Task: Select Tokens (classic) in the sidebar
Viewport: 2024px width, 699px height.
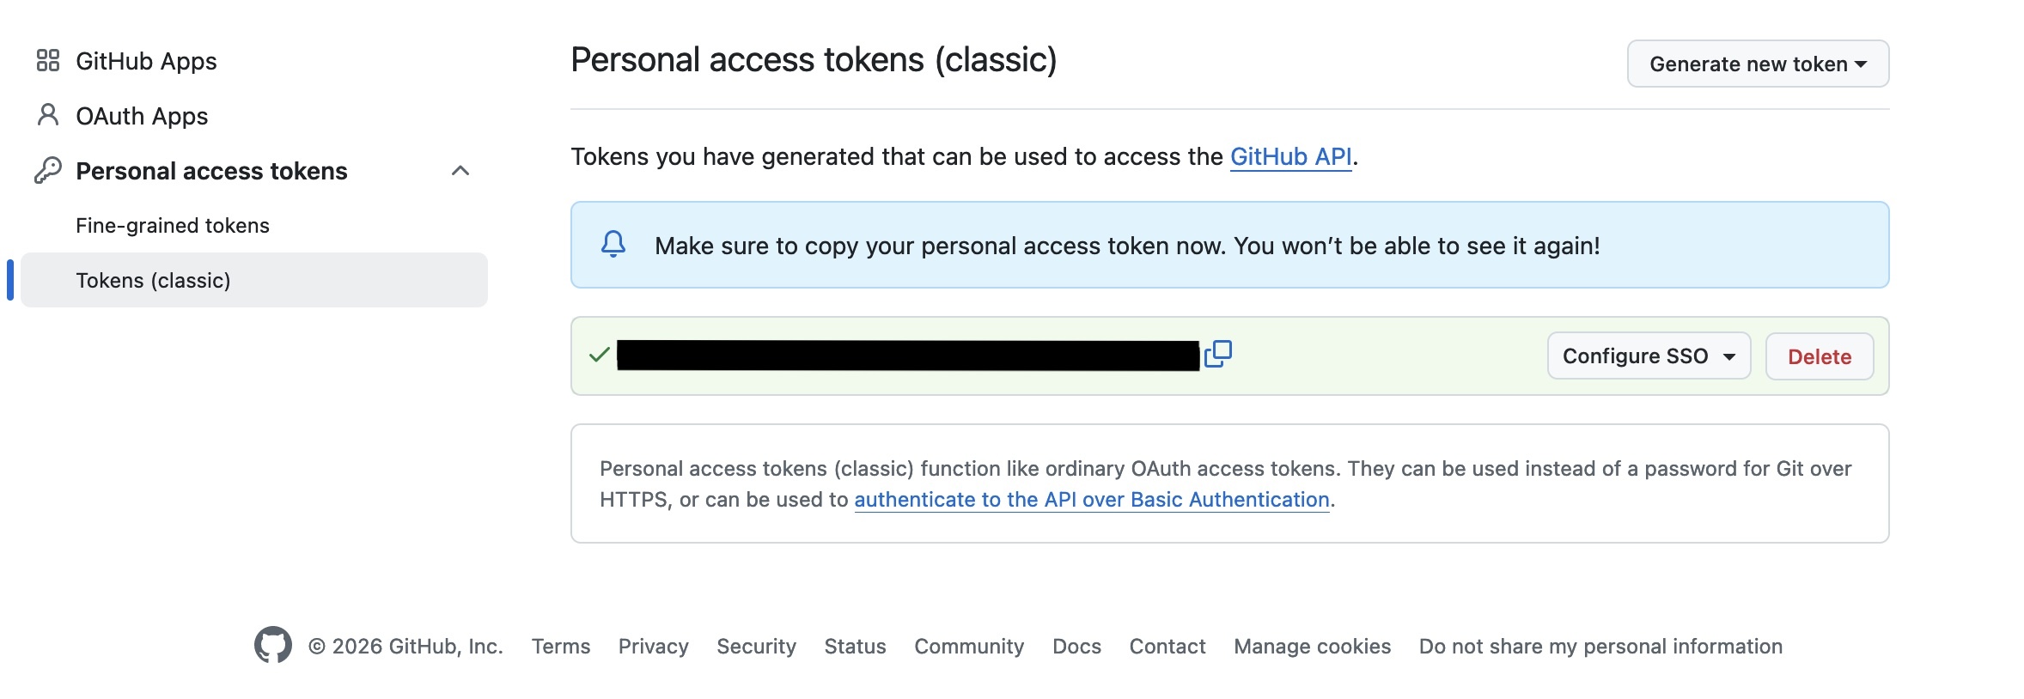Action: (152, 280)
